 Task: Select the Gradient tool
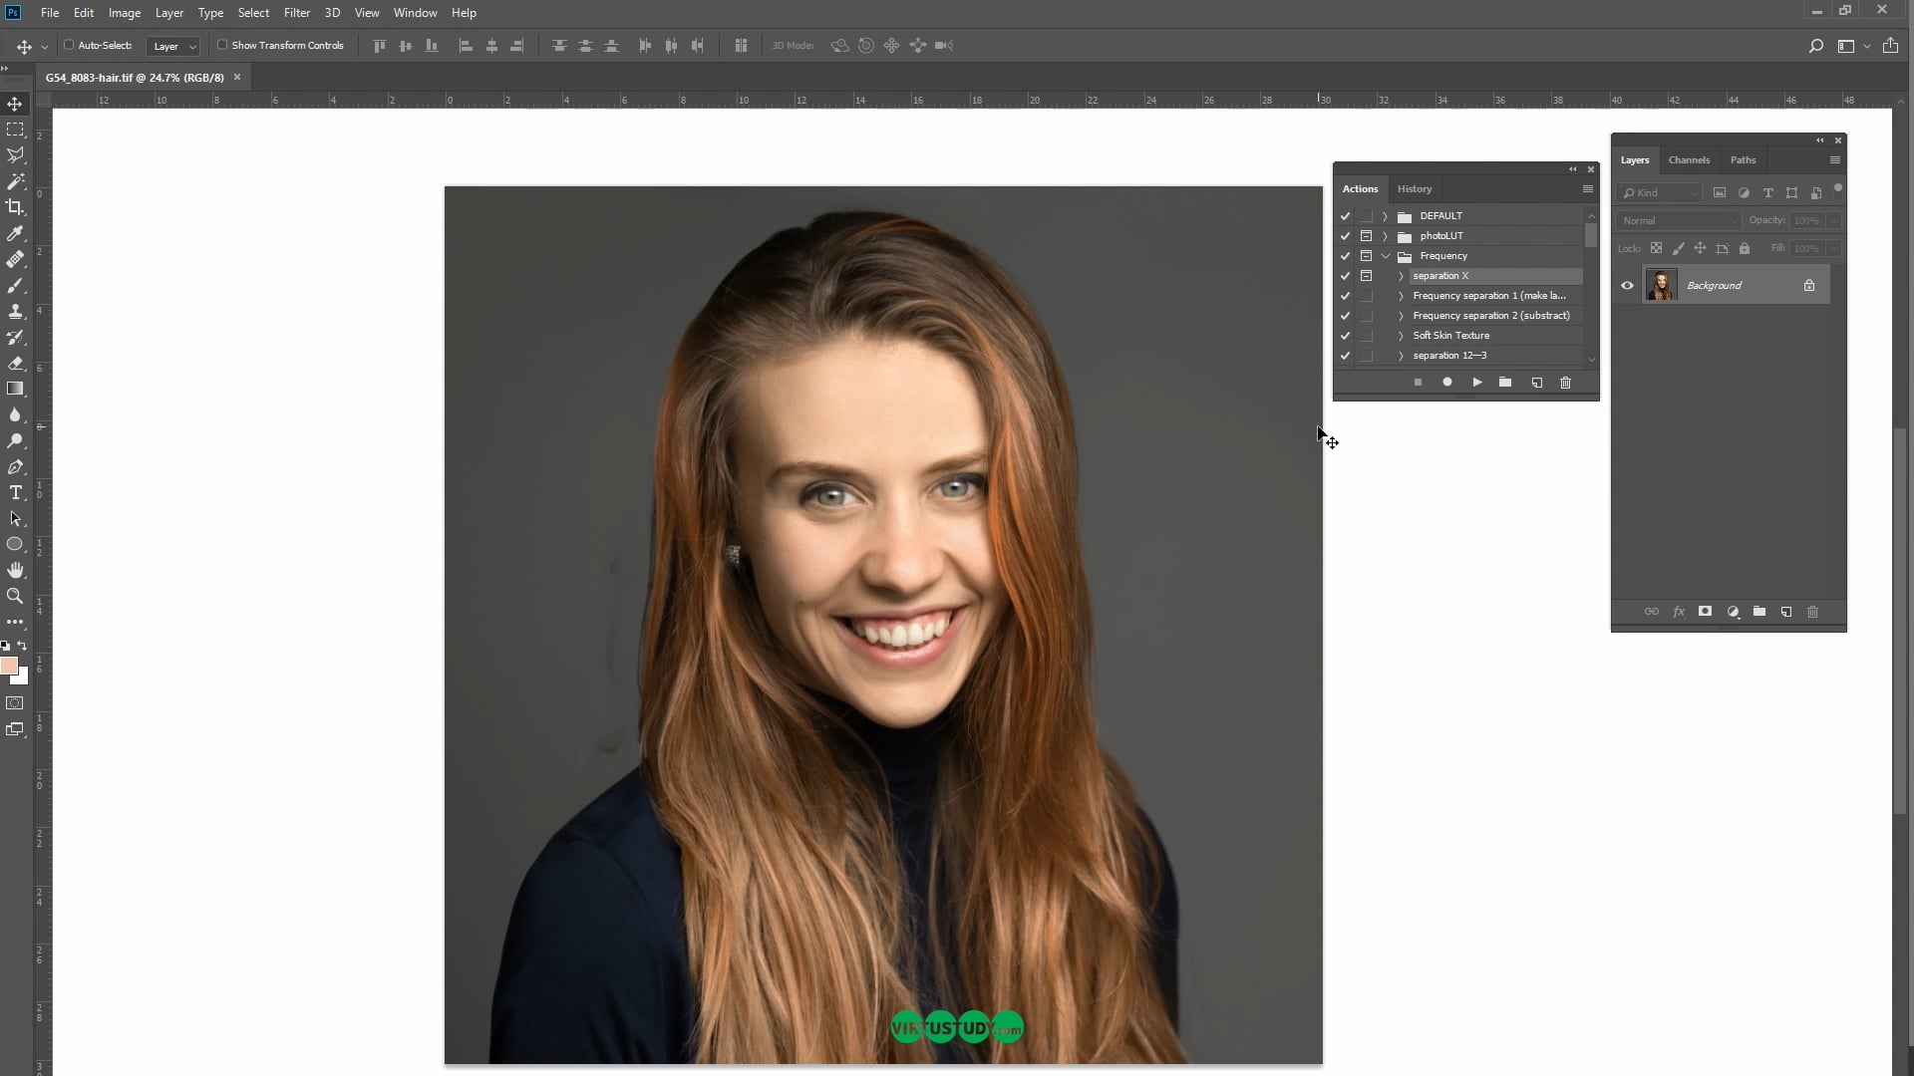click(15, 389)
